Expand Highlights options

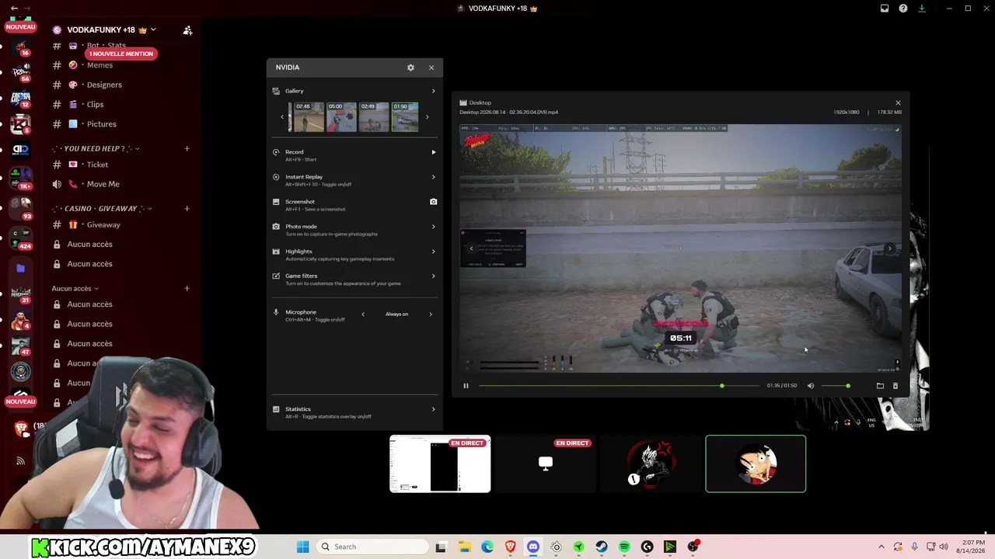coord(434,252)
